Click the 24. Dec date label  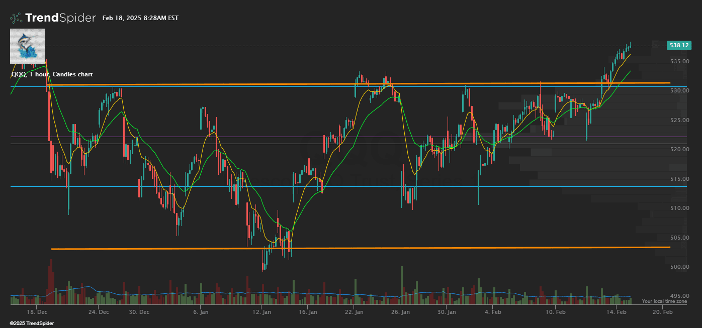(98, 312)
